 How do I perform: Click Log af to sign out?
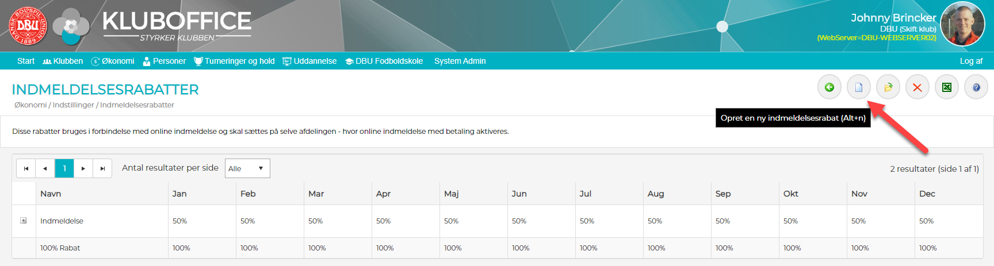(970, 61)
